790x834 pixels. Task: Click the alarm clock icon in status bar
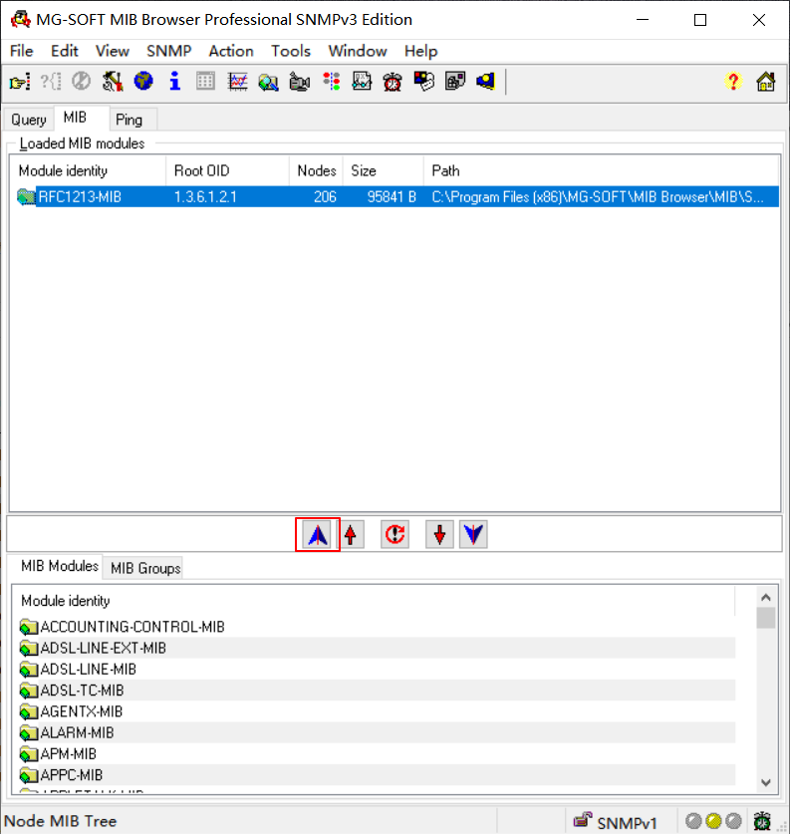762,821
